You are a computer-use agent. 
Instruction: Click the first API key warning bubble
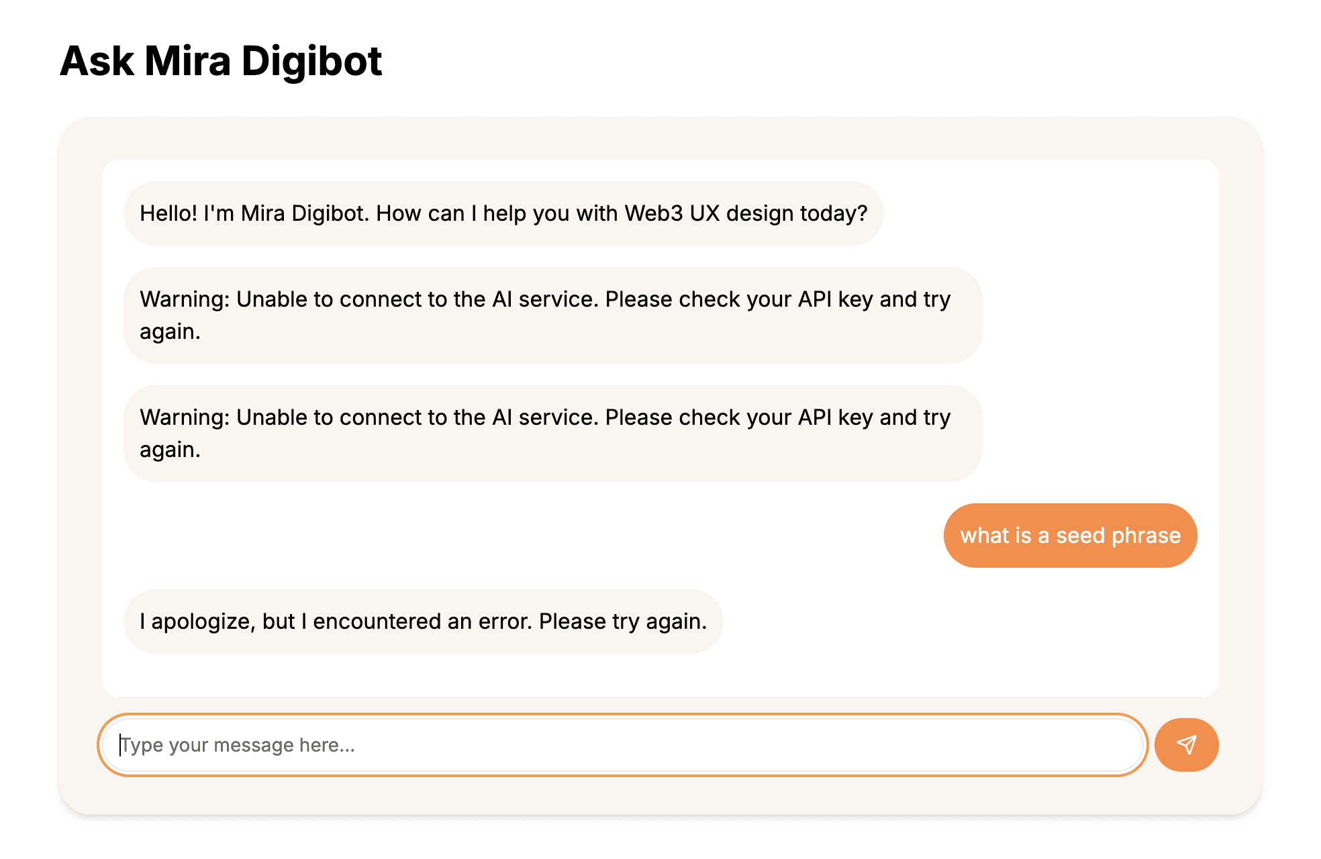point(553,315)
